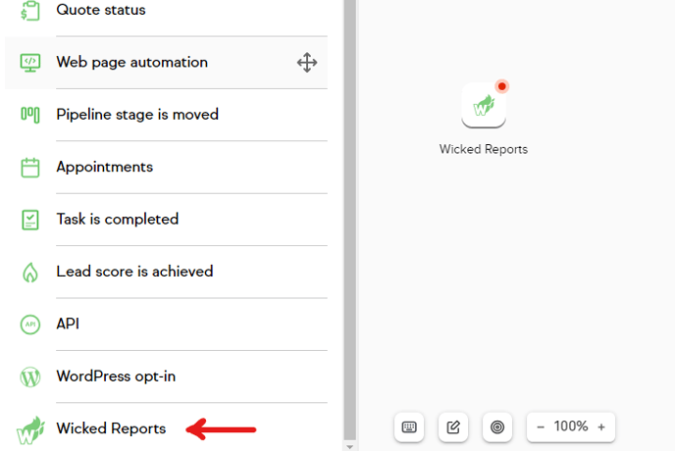Click the scrollbar down arrow of trigger list
This screenshot has height=451, width=675.
click(x=349, y=447)
